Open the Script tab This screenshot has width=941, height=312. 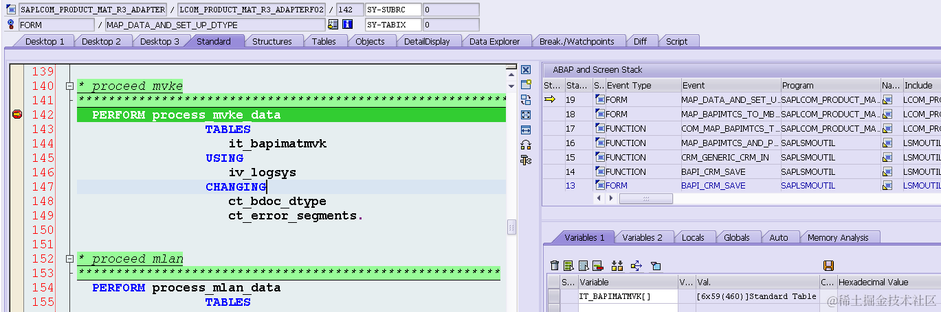676,41
